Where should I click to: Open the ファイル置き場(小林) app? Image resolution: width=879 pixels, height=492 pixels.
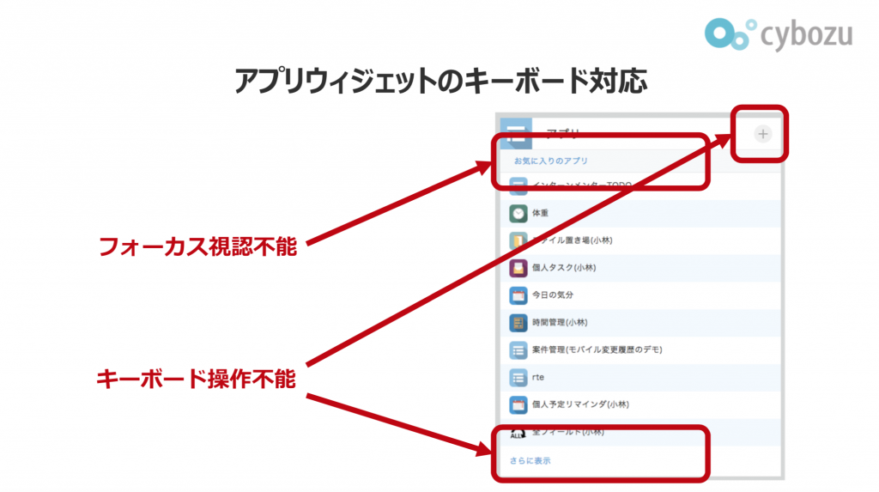click(x=572, y=240)
